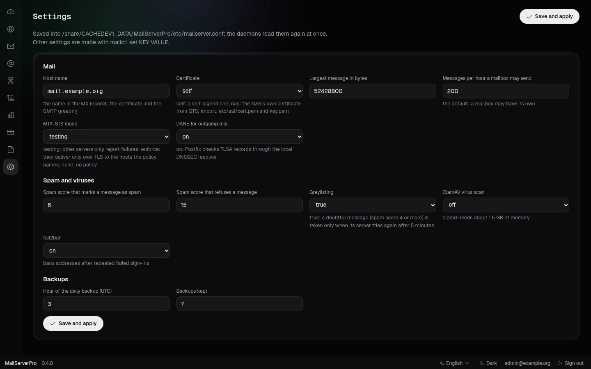The image size is (591, 369).
Task: Click the spam score refusing field
Action: [240, 205]
